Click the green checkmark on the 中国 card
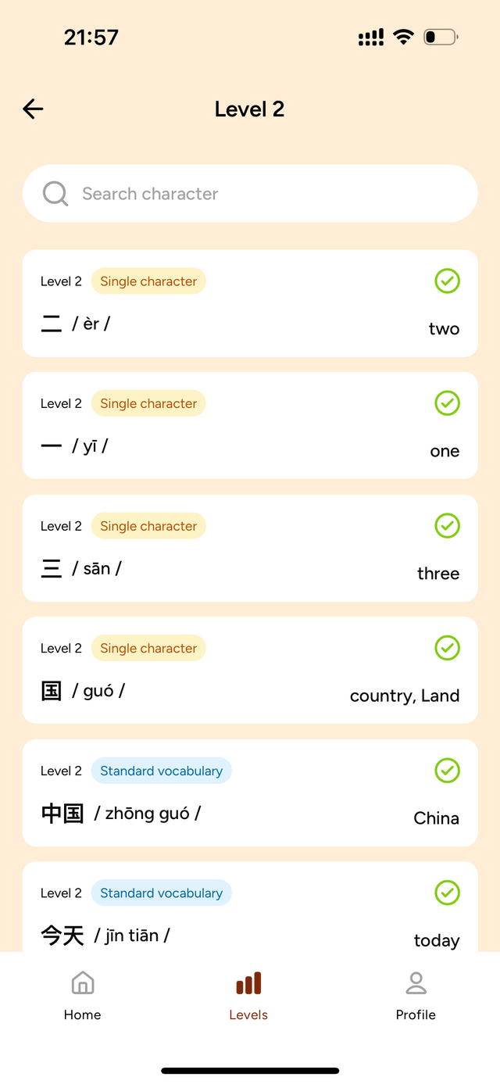 447,771
